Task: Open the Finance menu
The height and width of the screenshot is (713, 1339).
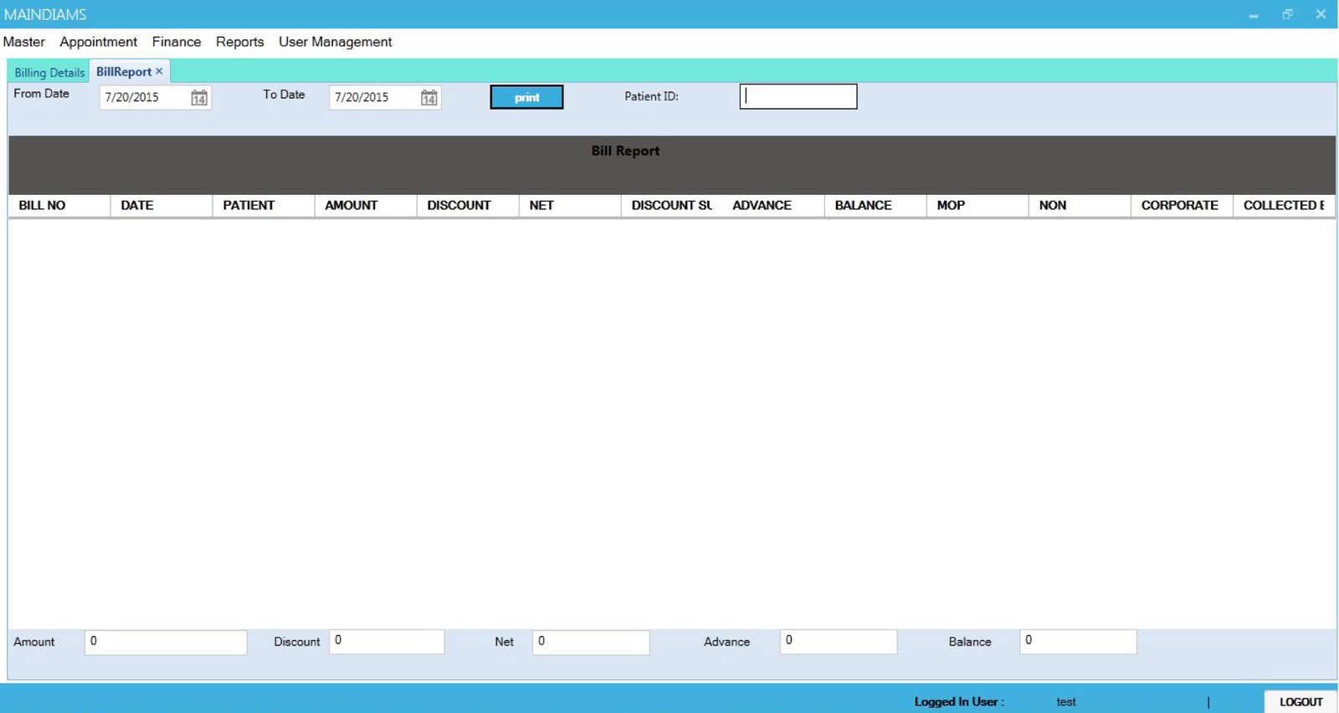Action: tap(177, 42)
